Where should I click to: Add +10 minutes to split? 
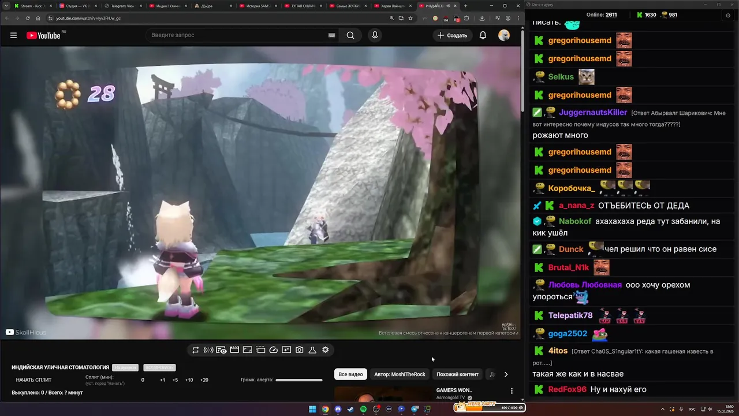point(189,380)
